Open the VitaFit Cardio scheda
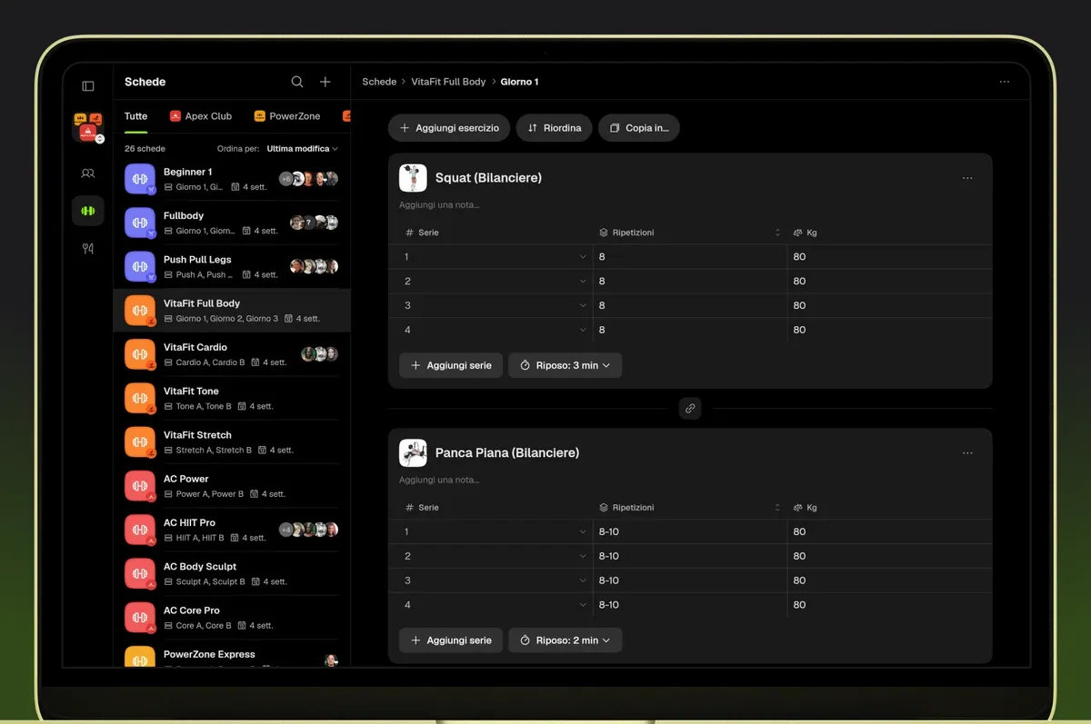Image resolution: width=1091 pixels, height=724 pixels. point(232,354)
